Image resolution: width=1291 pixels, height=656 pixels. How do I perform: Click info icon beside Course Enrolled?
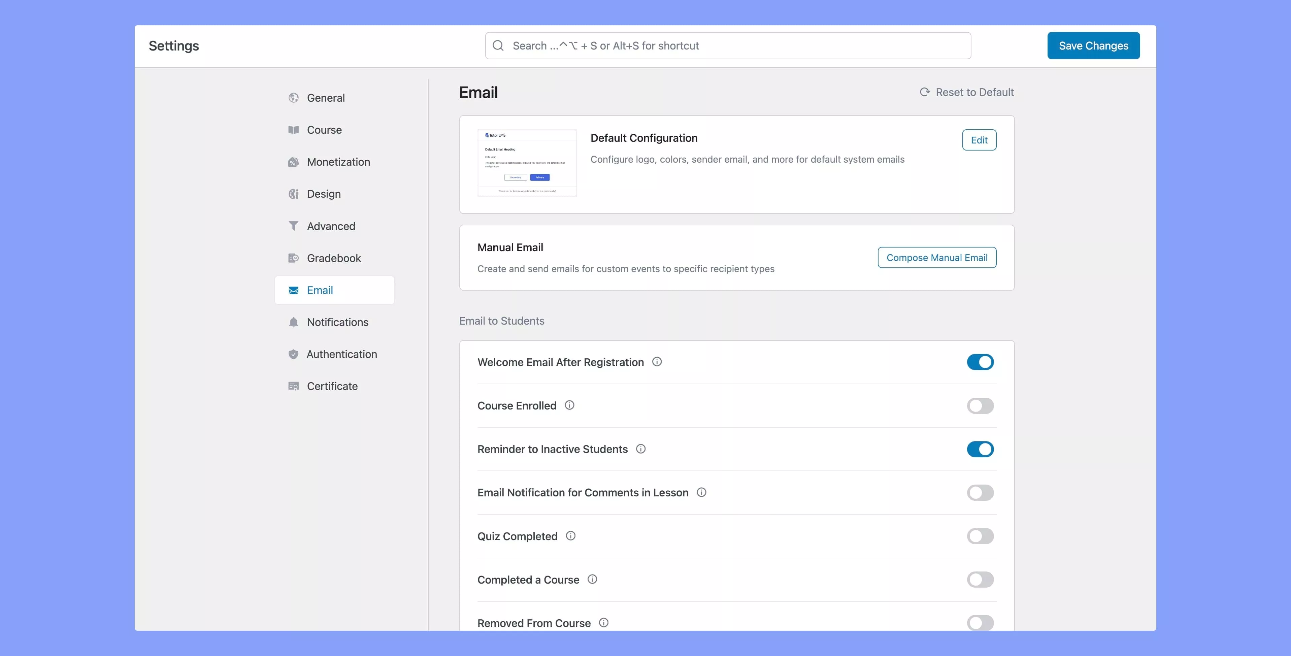569,405
